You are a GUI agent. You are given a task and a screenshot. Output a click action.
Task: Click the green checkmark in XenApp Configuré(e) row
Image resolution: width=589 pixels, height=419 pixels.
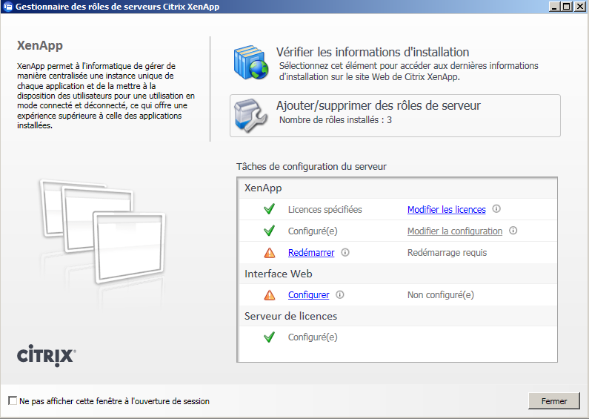pyautogui.click(x=270, y=230)
